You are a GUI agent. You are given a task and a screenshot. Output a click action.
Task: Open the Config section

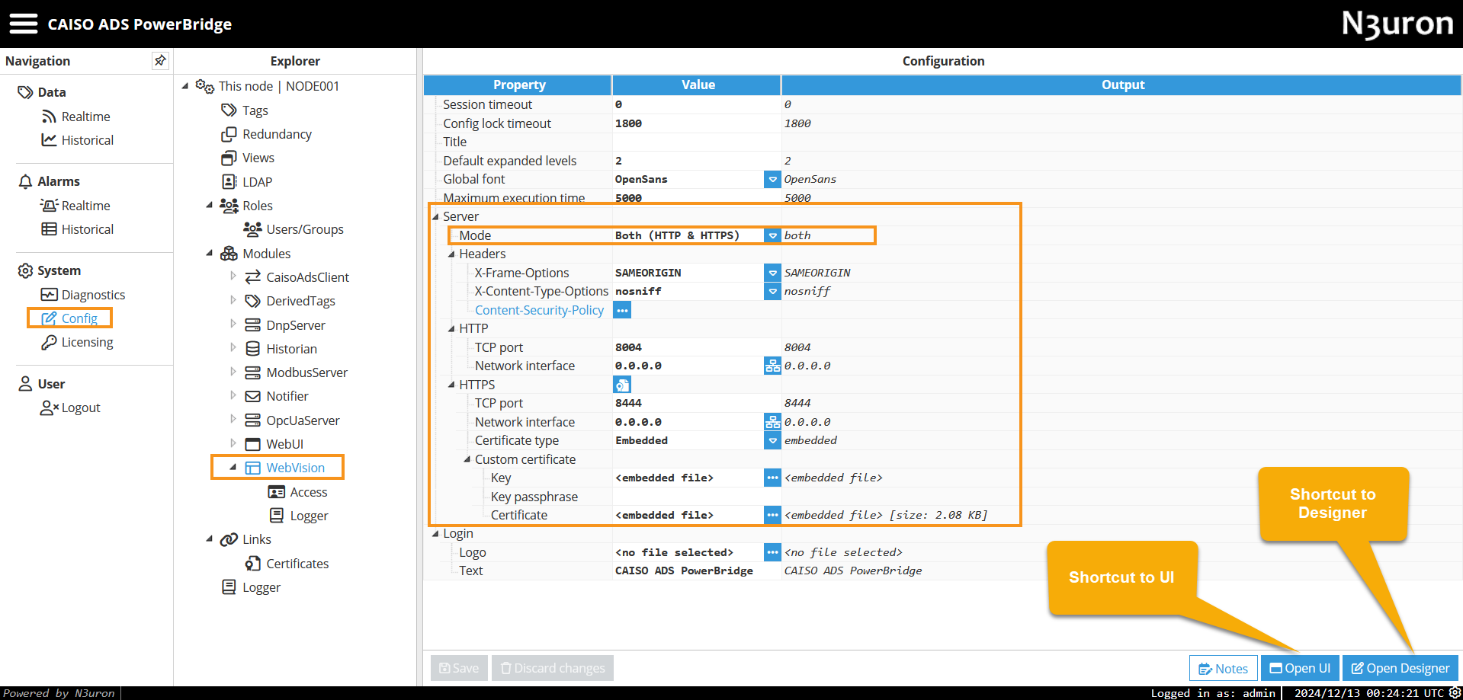click(x=69, y=318)
